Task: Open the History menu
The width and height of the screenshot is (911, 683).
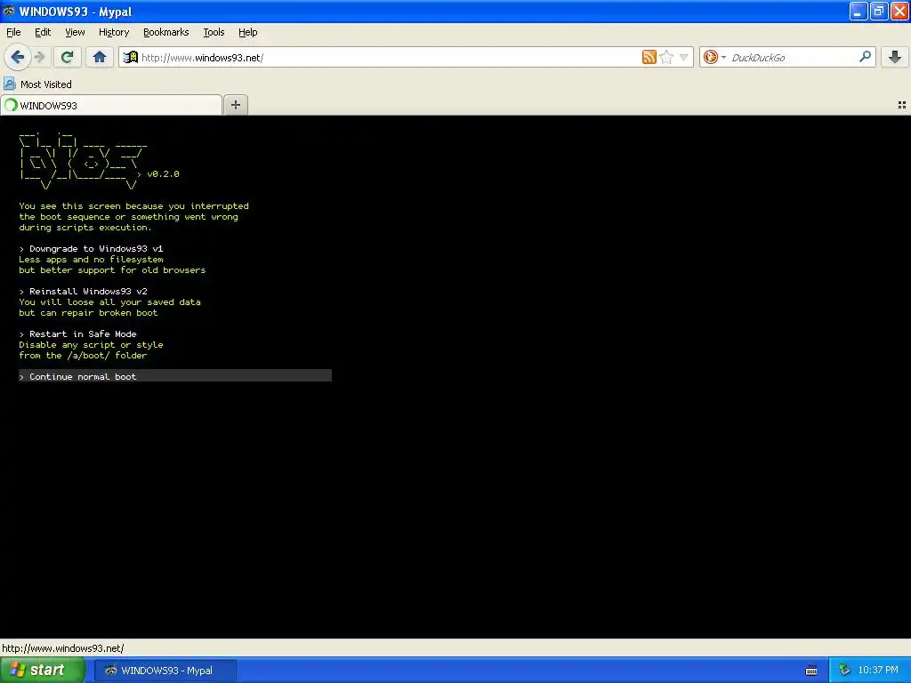Action: [x=113, y=32]
